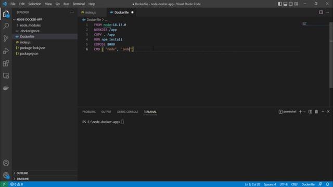Switch to the index.js editor tab
Viewport: 333px width, 187px height.
coord(90,12)
